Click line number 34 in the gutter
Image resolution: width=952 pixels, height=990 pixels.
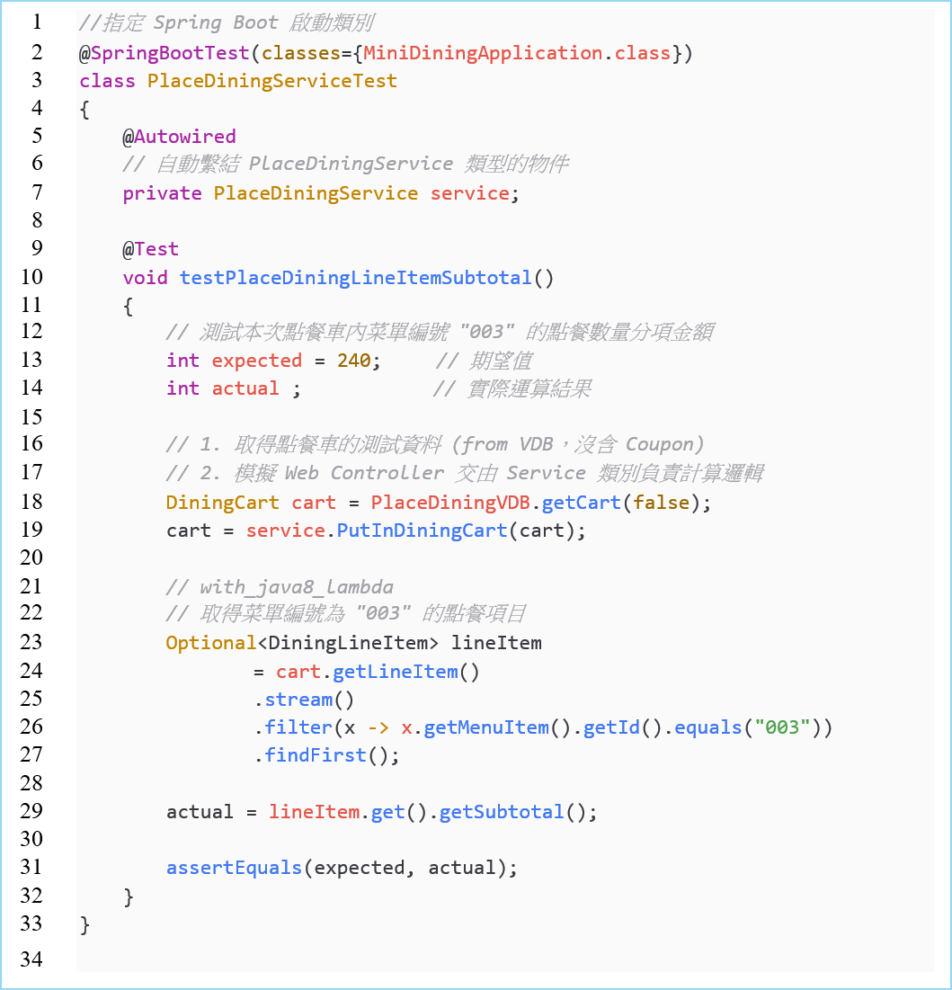(31, 959)
